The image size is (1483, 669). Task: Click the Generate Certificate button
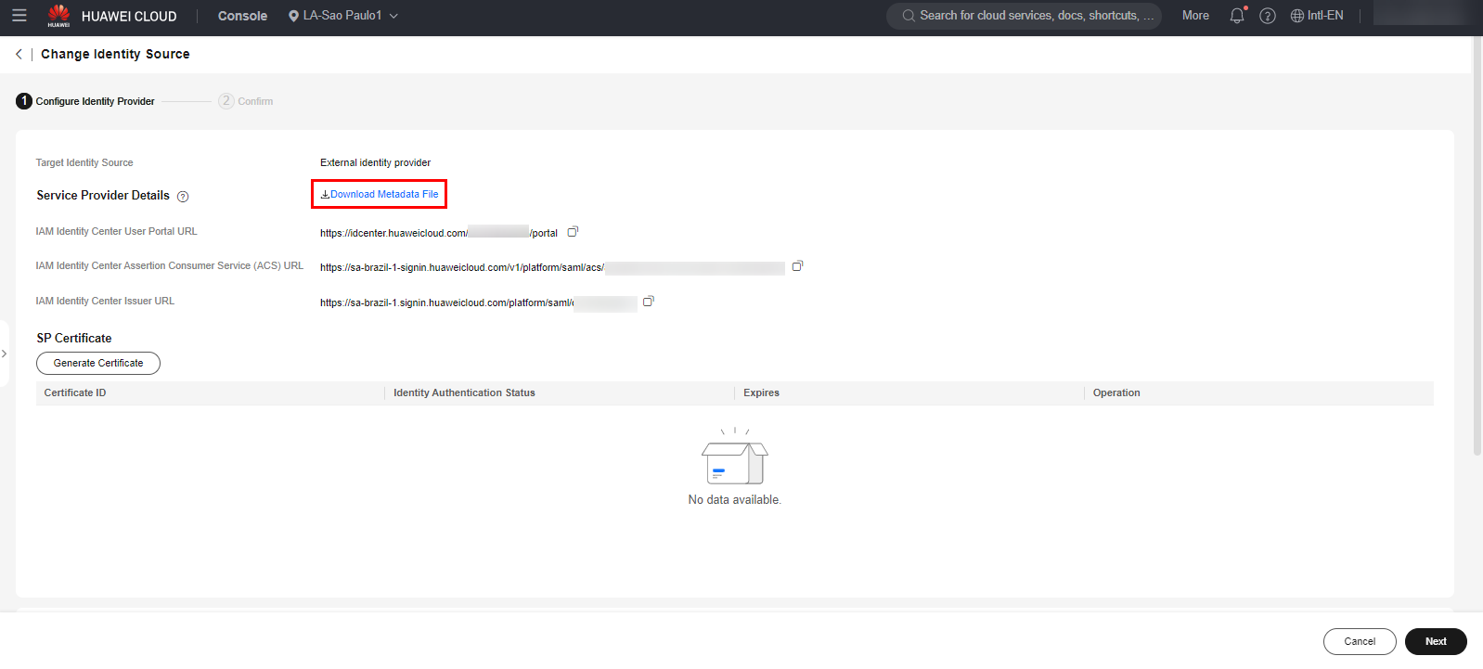[x=98, y=364]
